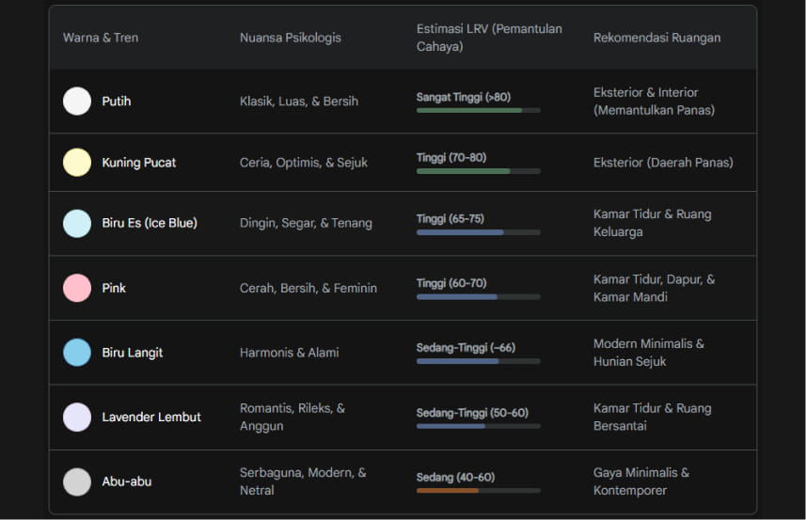Screen dimensions: 806x520
Task: Click the Gaya Minimalis & Kontemporer text
Action: (641, 481)
